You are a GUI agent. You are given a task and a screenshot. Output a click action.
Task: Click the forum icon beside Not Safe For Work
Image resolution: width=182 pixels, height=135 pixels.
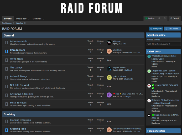click(7, 86)
